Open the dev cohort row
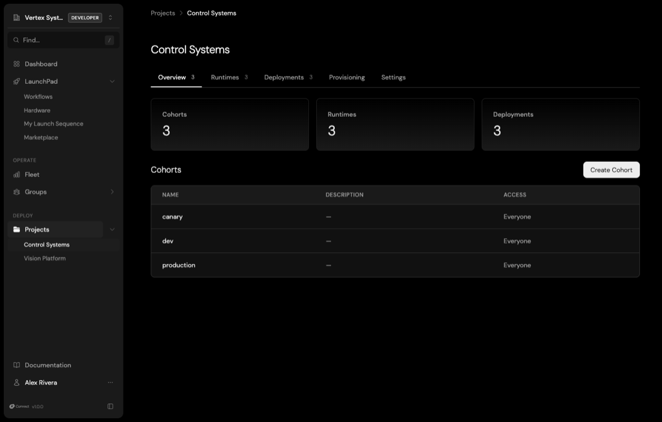The width and height of the screenshot is (662, 422). [395, 241]
